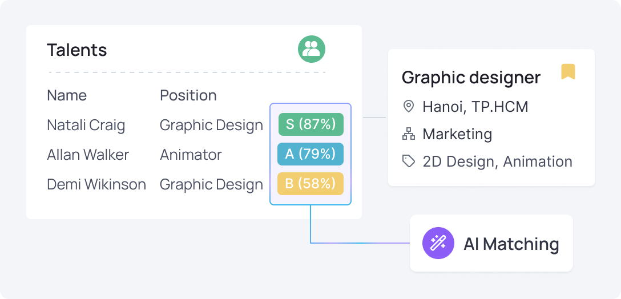This screenshot has height=299, width=621.
Task: Click the org chart icon beside Marketing
Action: pos(408,134)
